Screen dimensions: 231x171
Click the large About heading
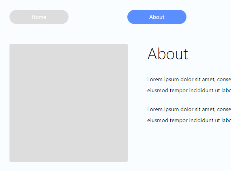tap(168, 54)
